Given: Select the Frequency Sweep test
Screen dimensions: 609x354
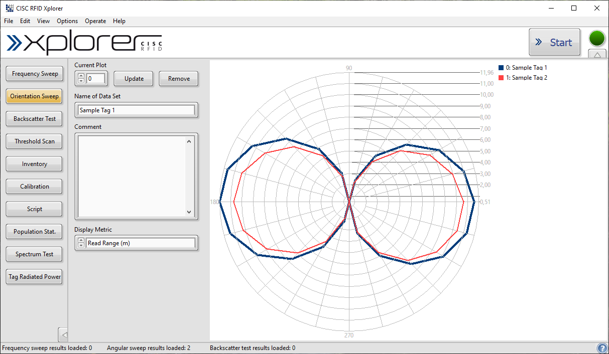Looking at the screenshot, I should (x=35, y=74).
